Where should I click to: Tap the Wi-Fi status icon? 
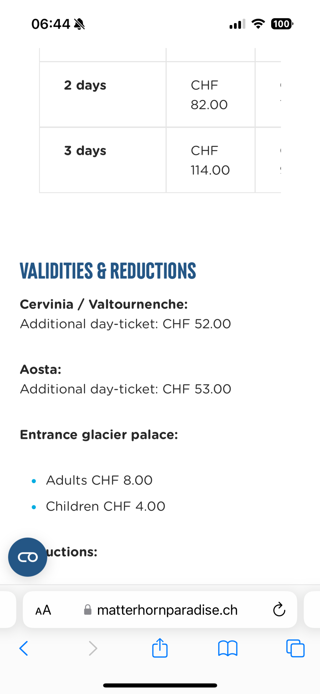pos(258,24)
